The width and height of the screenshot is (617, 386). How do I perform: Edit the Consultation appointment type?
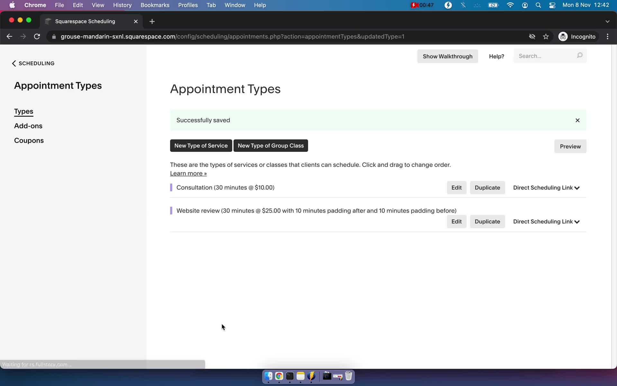click(x=456, y=188)
